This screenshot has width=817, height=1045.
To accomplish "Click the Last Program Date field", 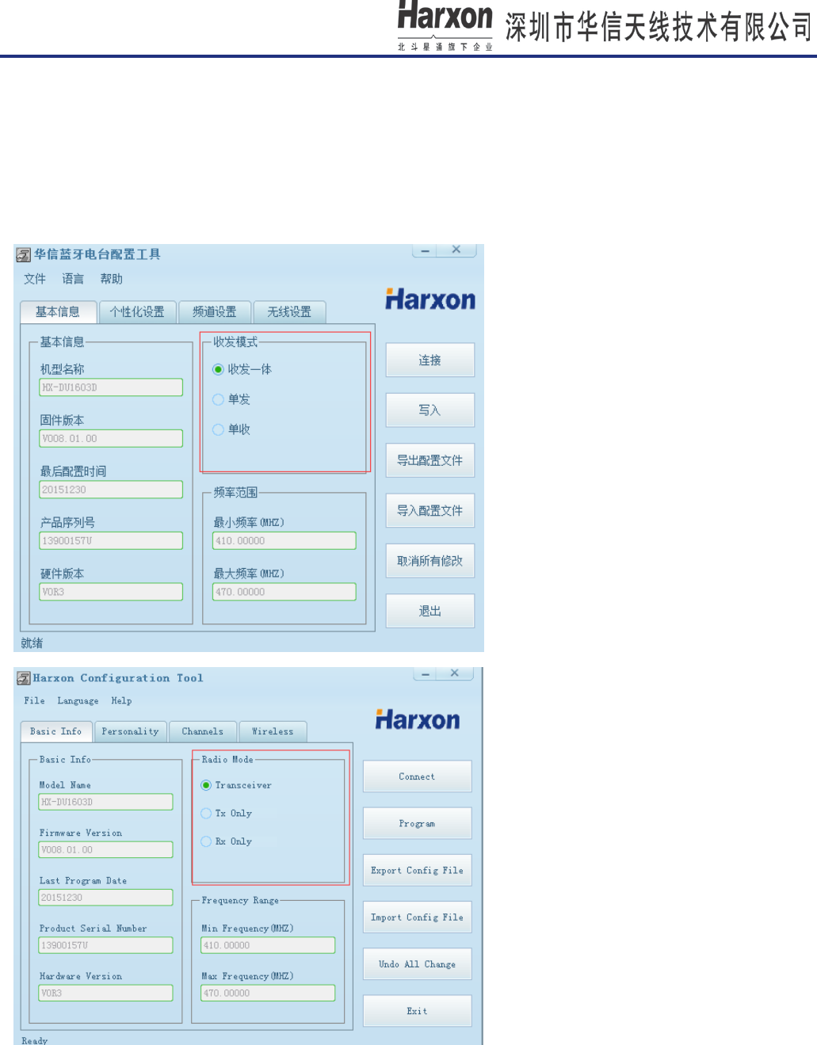I will 105,898.
